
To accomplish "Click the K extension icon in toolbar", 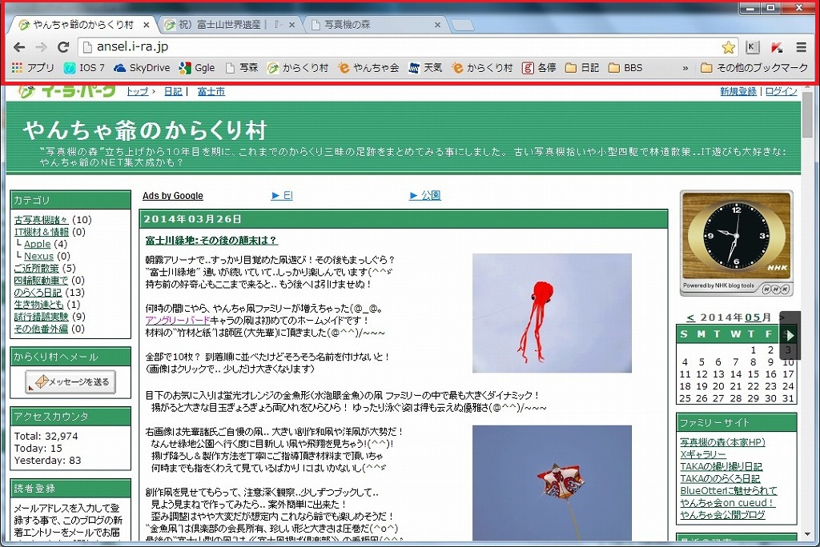I will pyautogui.click(x=752, y=47).
